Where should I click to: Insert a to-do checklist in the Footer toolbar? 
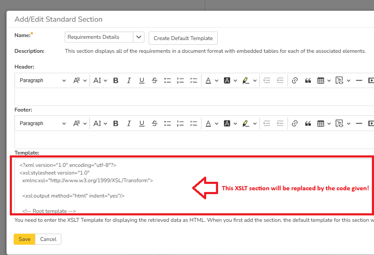(x=193, y=123)
